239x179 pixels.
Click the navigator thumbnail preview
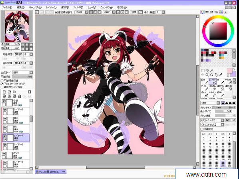[x=17, y=26]
